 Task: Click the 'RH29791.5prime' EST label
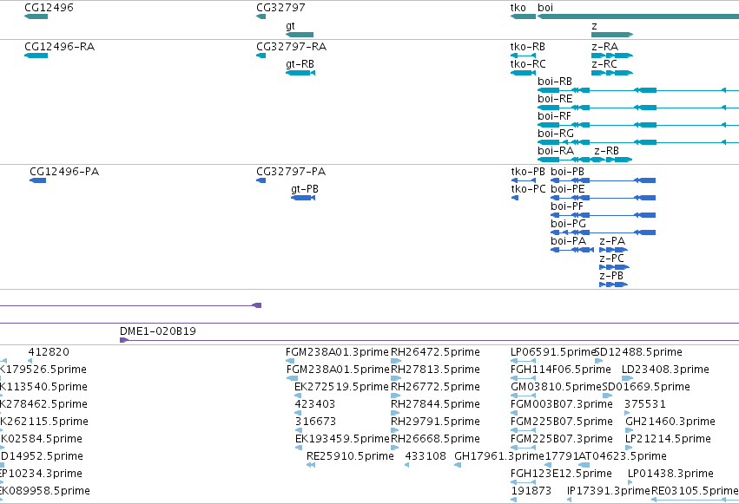tap(435, 422)
